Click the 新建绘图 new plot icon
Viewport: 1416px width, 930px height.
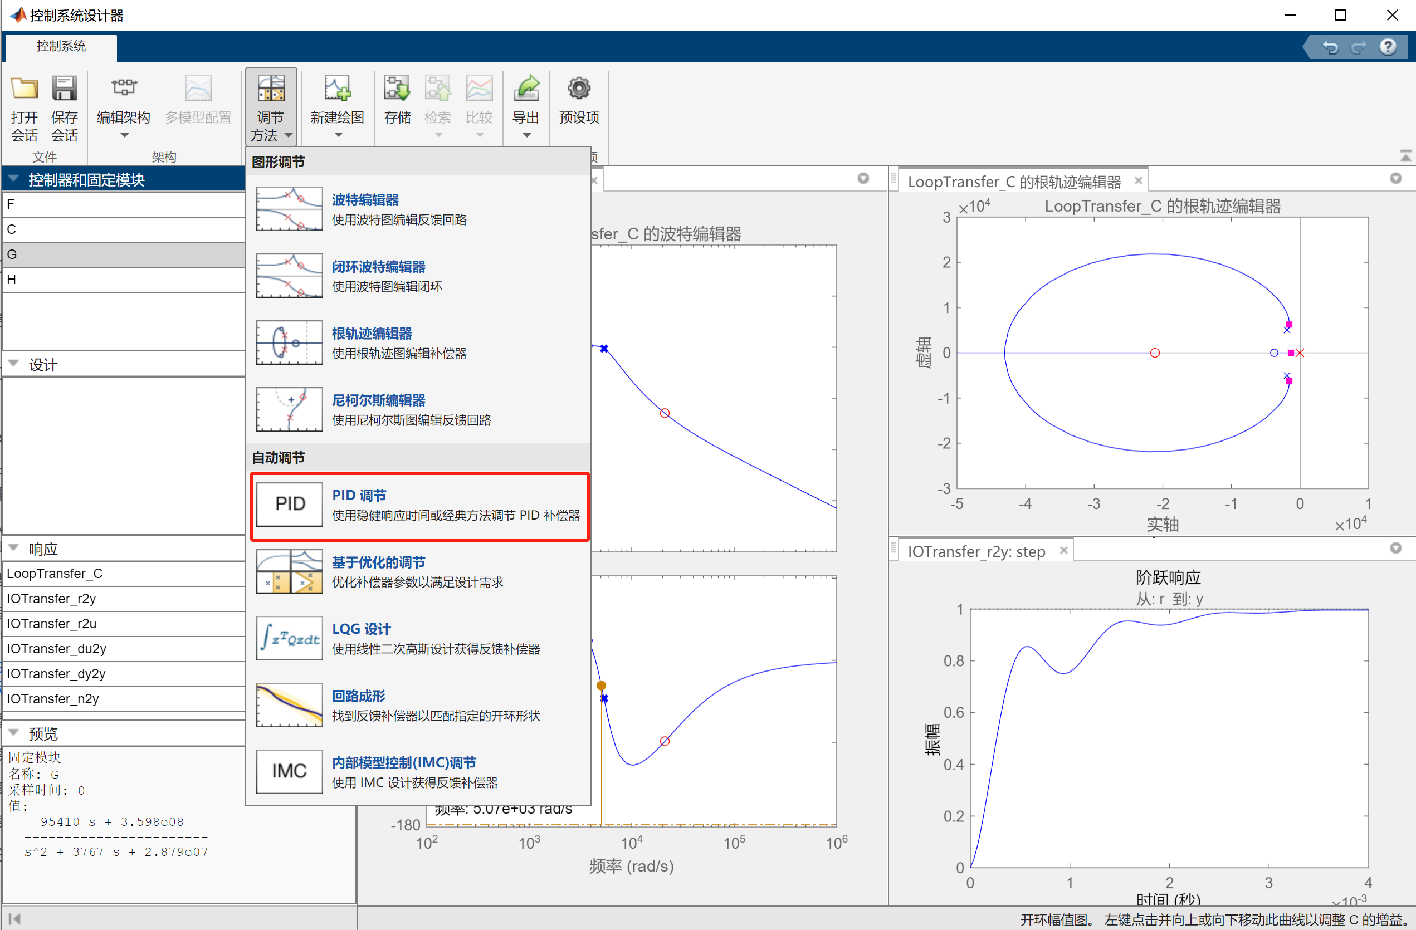(338, 89)
